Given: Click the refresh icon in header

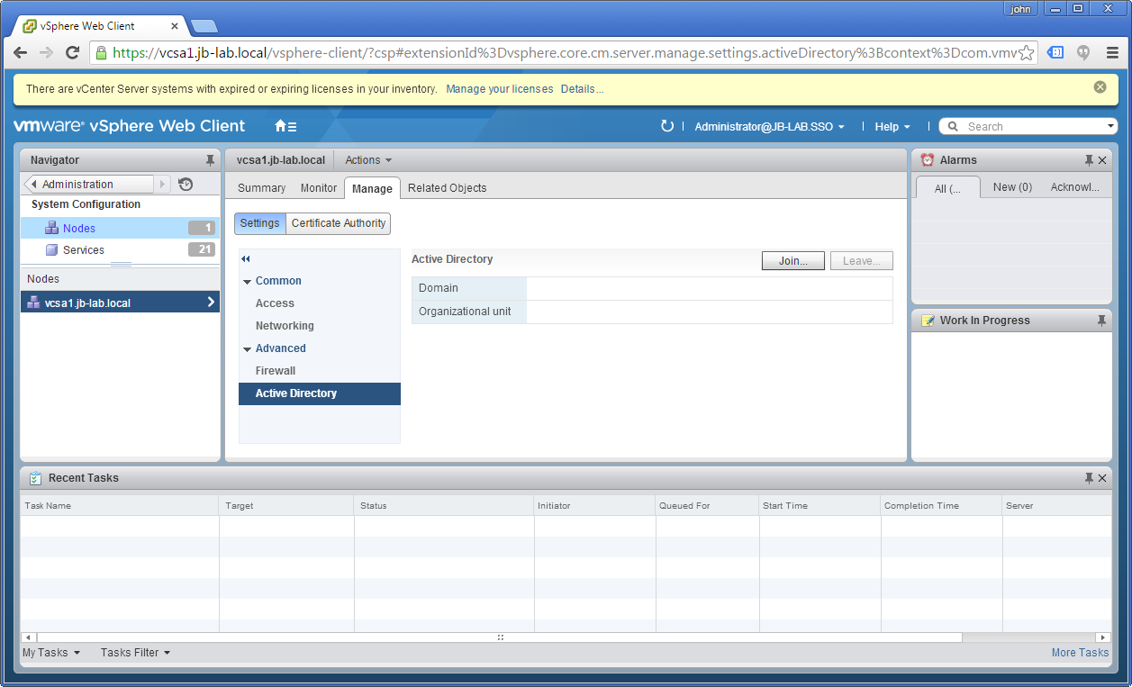Looking at the screenshot, I should (x=666, y=126).
